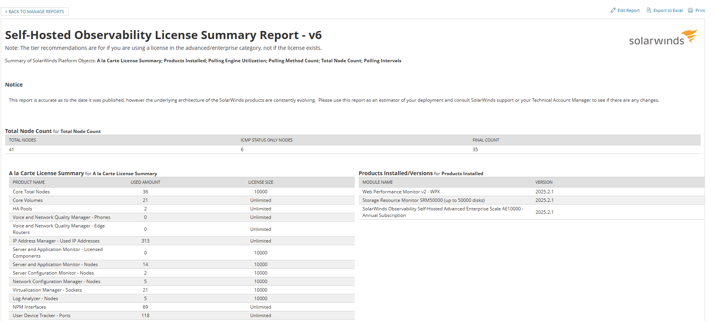The height and width of the screenshot is (321, 715).
Task: Click the Core Total Nodes license size 10000
Action: tap(260, 192)
